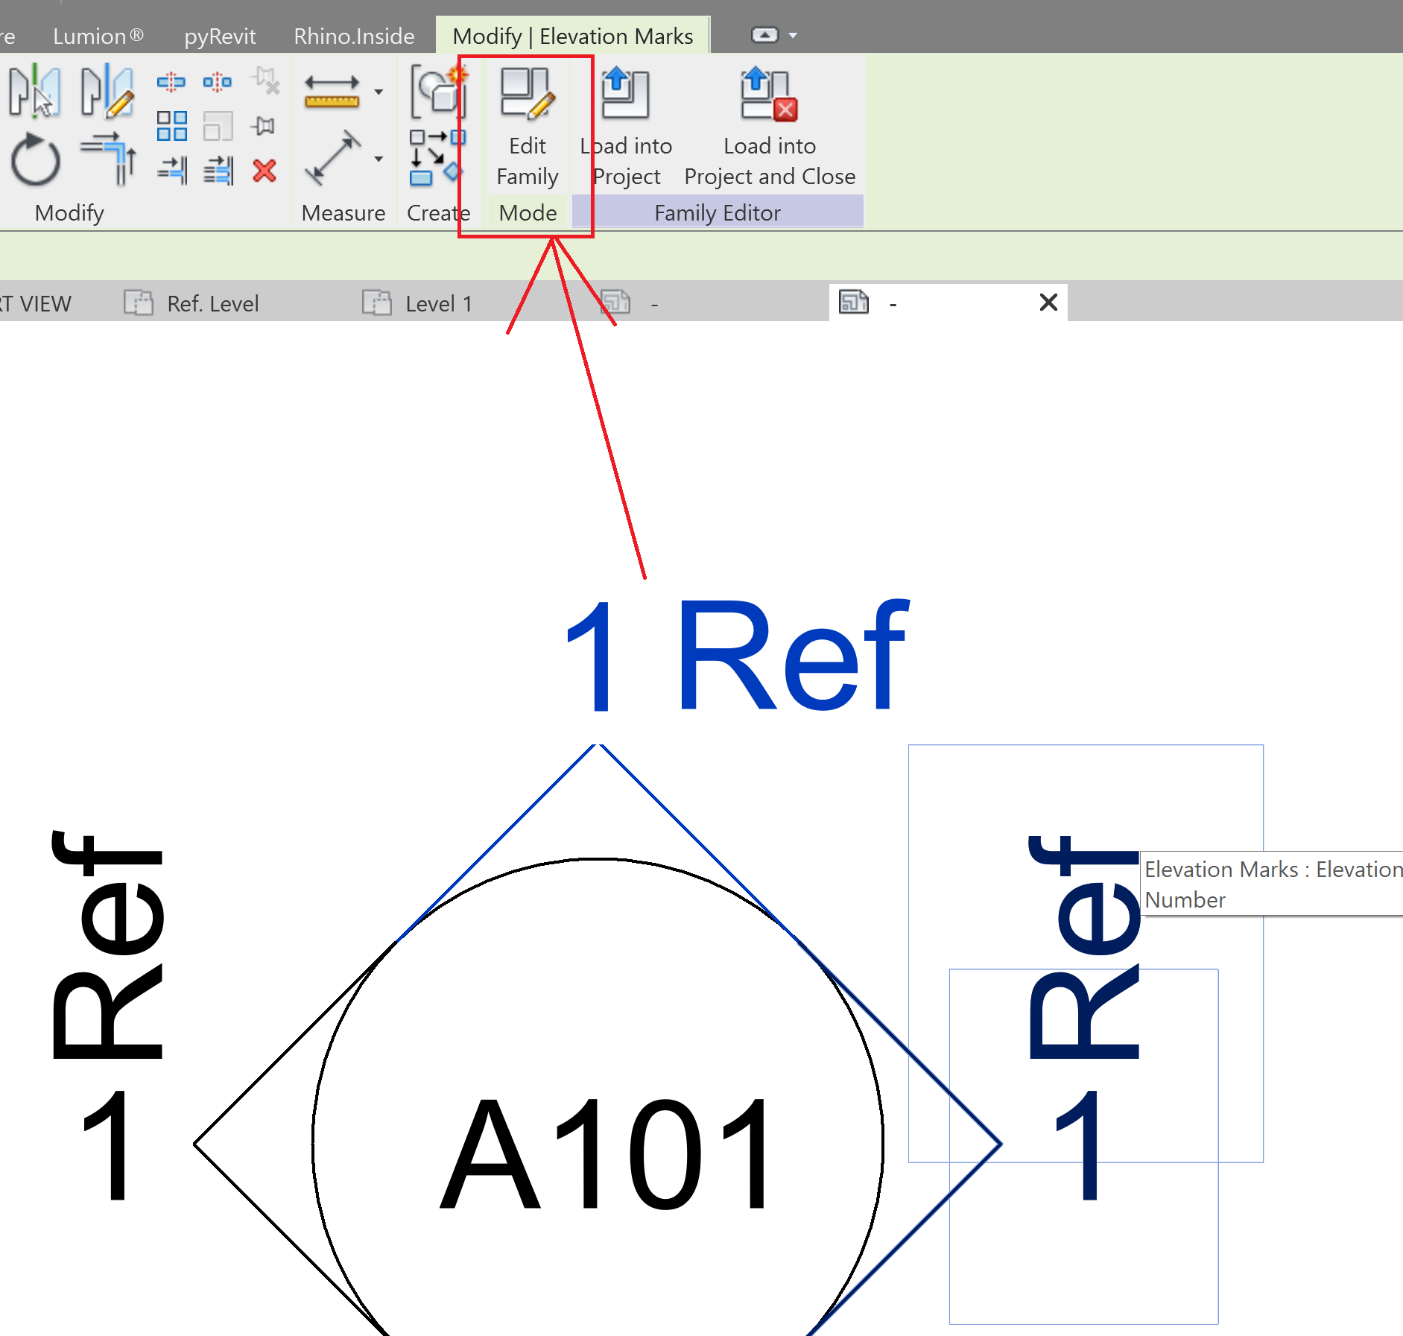Screen dimensions: 1403x1336
Task: Open the Rhino.Inside ribbon tab
Action: click(x=354, y=35)
